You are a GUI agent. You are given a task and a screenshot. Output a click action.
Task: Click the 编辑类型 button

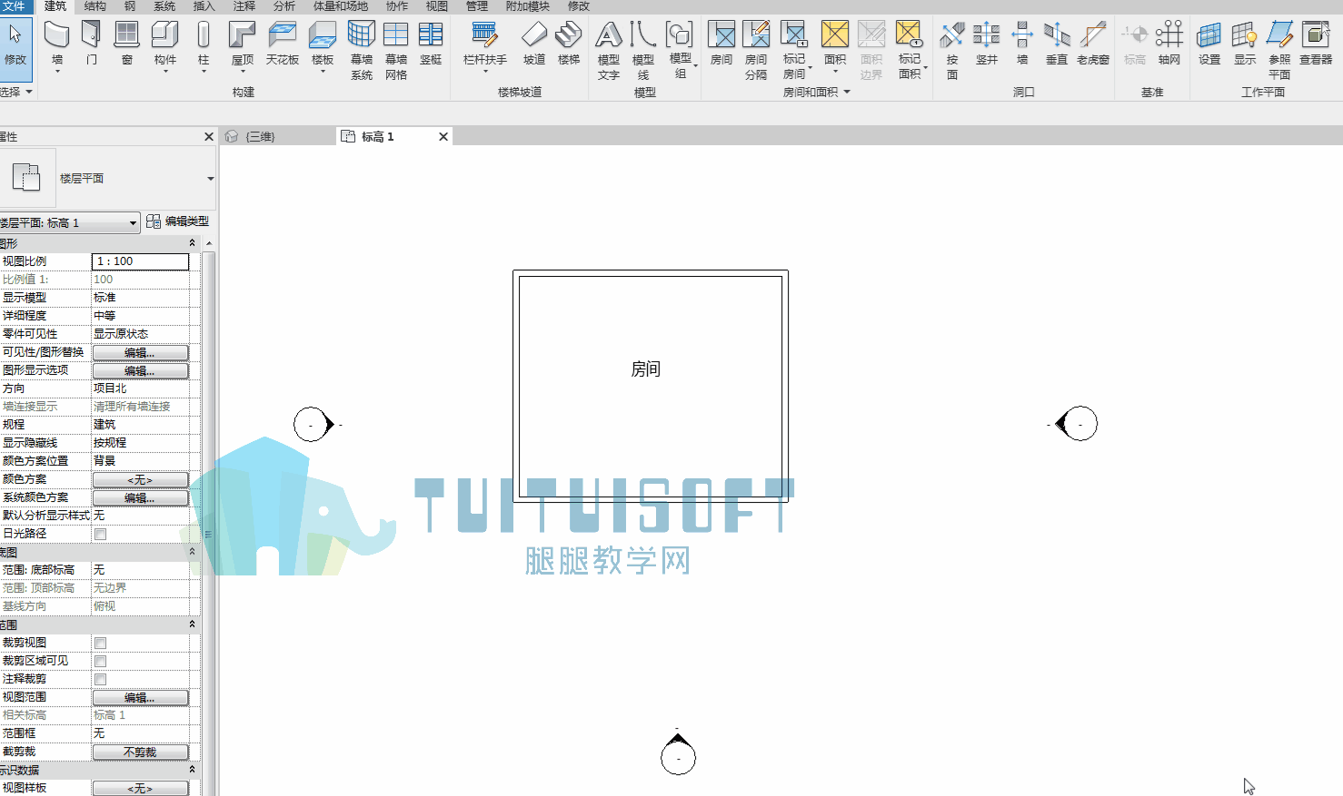tap(178, 221)
